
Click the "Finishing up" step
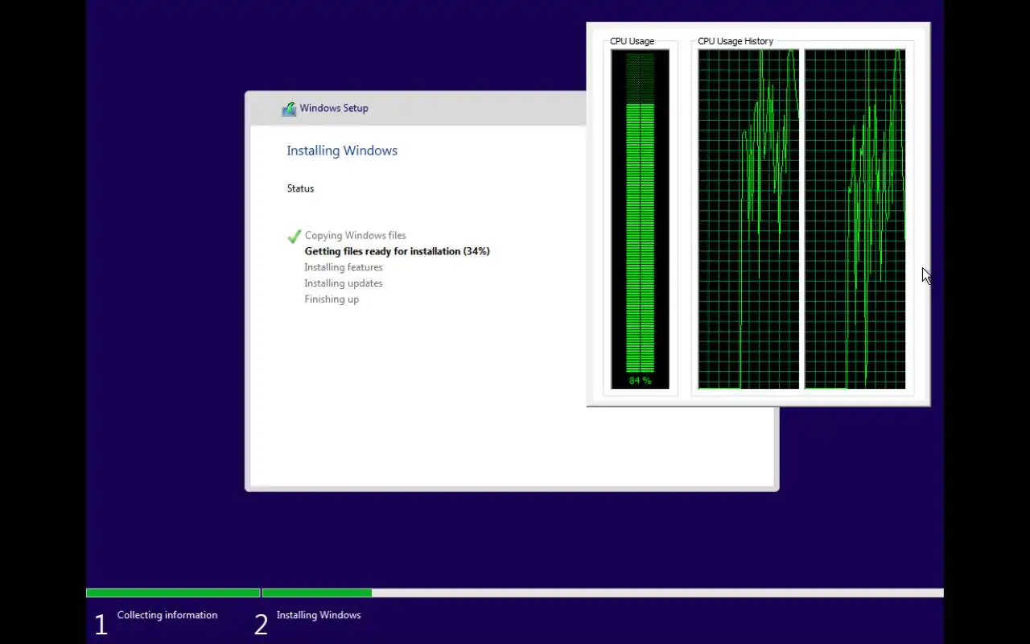point(332,299)
